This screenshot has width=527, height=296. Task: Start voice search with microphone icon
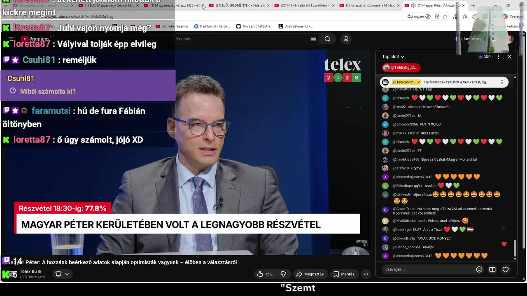click(346, 39)
